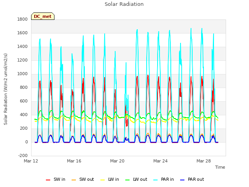Click the 1000 y-axis tick label
249x187 pixels.
[23, 74]
